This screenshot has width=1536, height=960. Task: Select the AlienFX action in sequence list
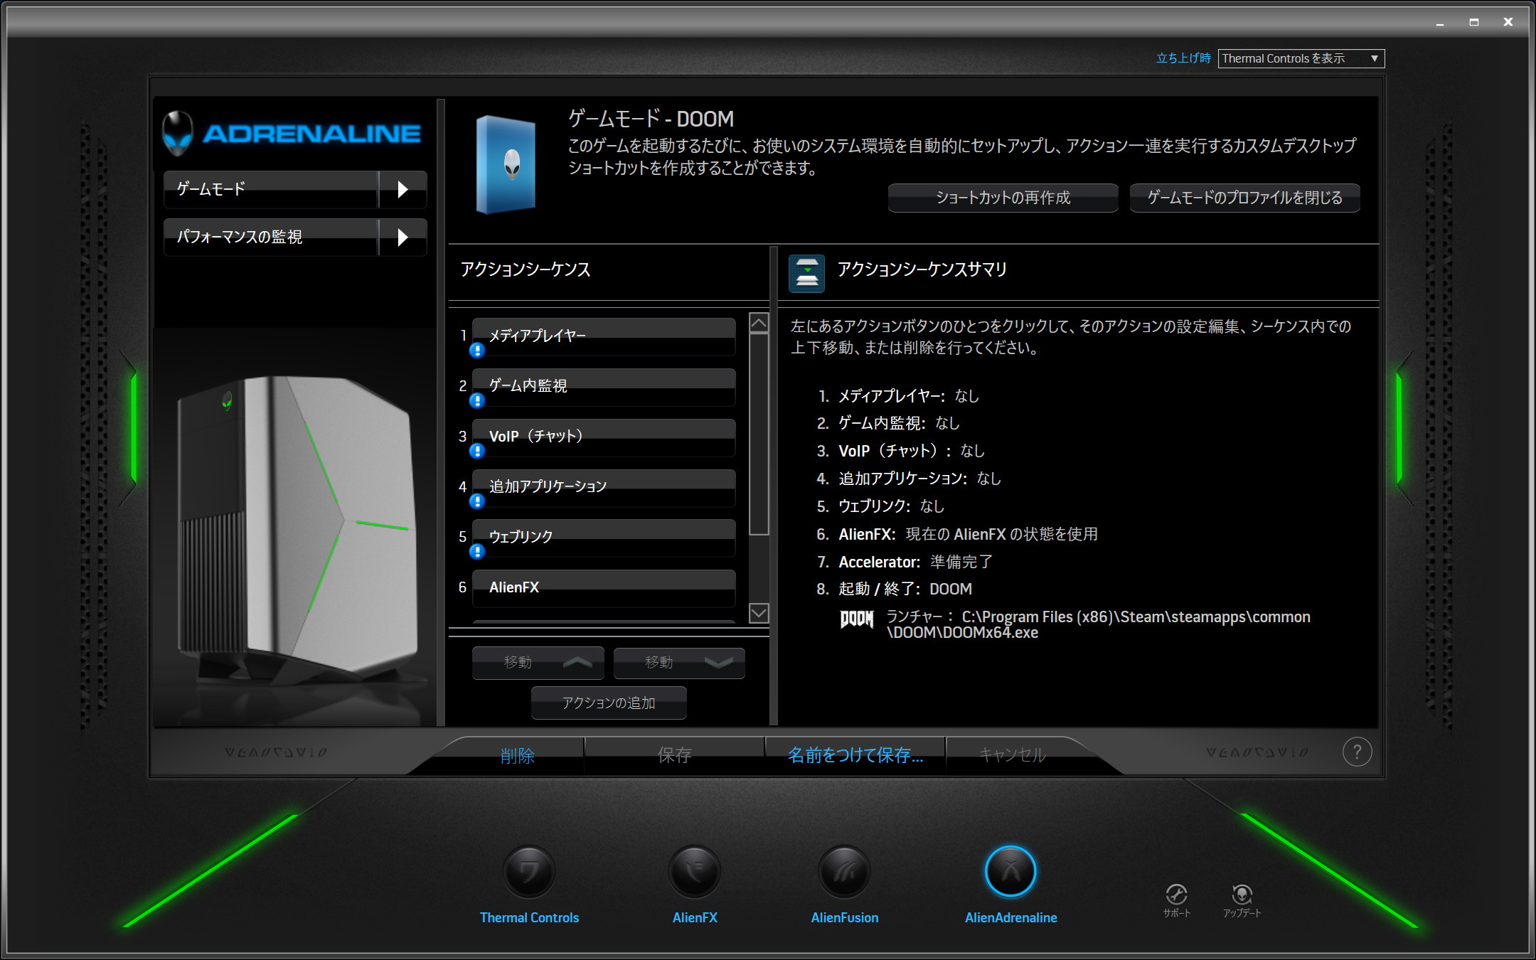pos(603,587)
